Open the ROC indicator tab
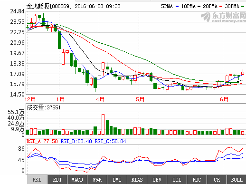The image size is (246, 184). click(x=197, y=180)
